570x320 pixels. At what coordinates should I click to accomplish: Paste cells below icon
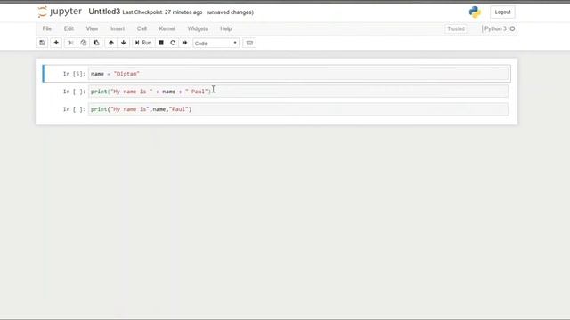point(96,43)
